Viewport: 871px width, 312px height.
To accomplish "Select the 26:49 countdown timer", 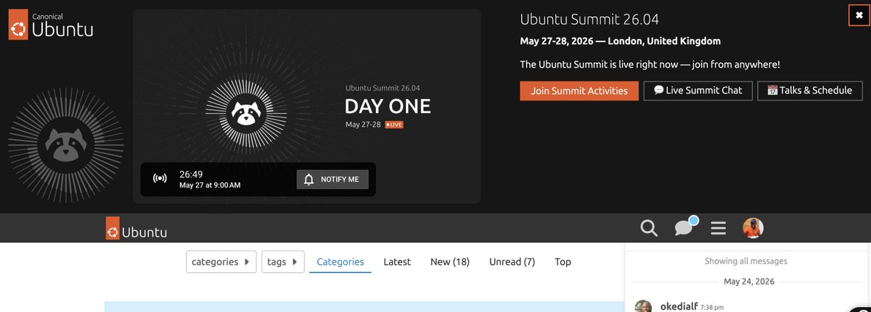I will coord(191,174).
